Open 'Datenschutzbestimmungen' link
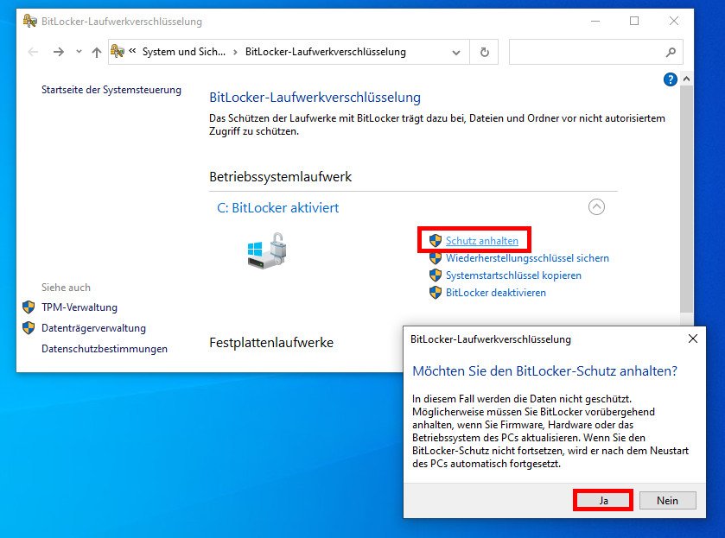 pyautogui.click(x=105, y=349)
